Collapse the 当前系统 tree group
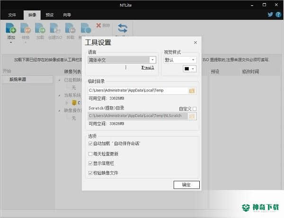 (59, 95)
